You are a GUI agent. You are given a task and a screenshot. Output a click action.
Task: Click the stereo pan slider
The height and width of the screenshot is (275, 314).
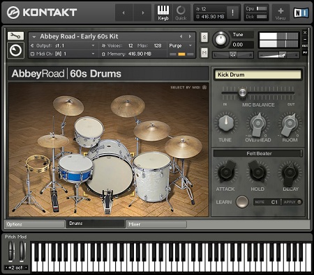click(x=233, y=55)
